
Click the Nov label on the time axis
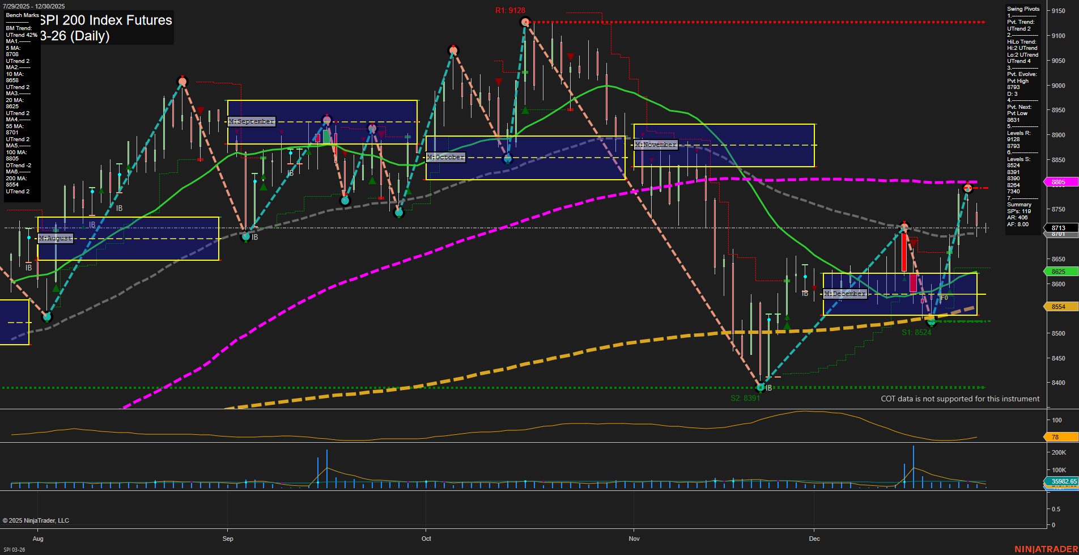point(634,539)
